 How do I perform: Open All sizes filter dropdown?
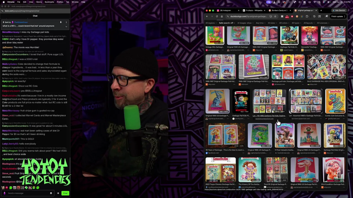coord(272,23)
